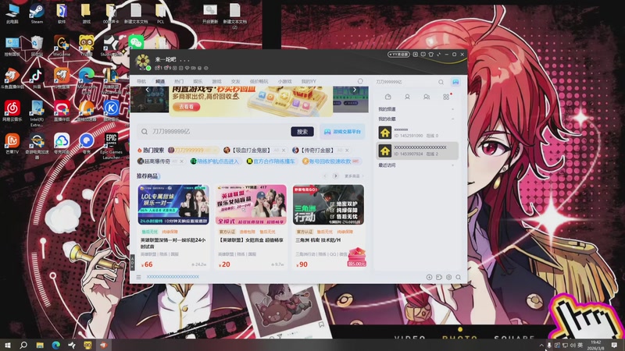Close the 【传奇打金服】 ad tag
625x351 pixels.
point(347,151)
